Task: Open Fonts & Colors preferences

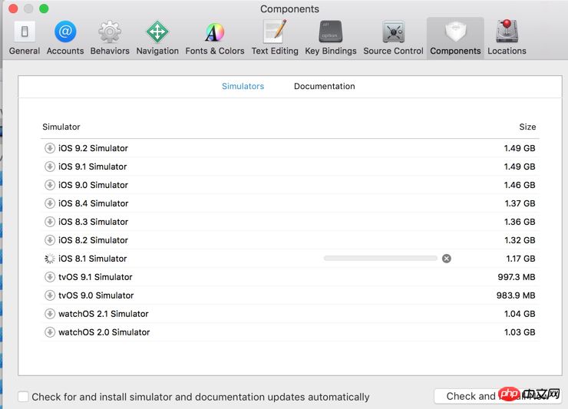Action: point(215,38)
